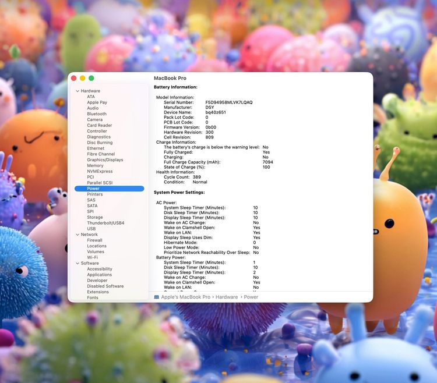
Task: Select the highlighted Power entry
Action: click(x=110, y=189)
